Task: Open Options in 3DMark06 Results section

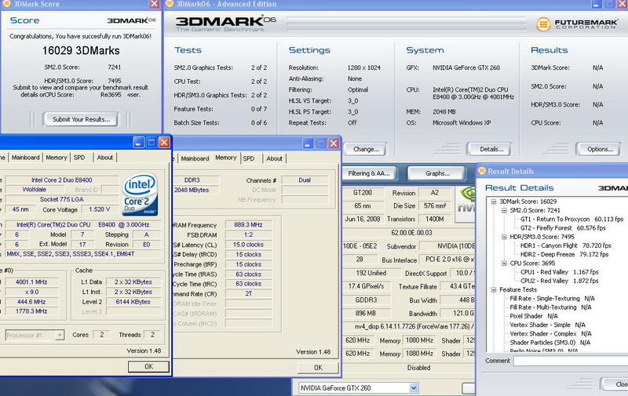Action: click(x=600, y=149)
